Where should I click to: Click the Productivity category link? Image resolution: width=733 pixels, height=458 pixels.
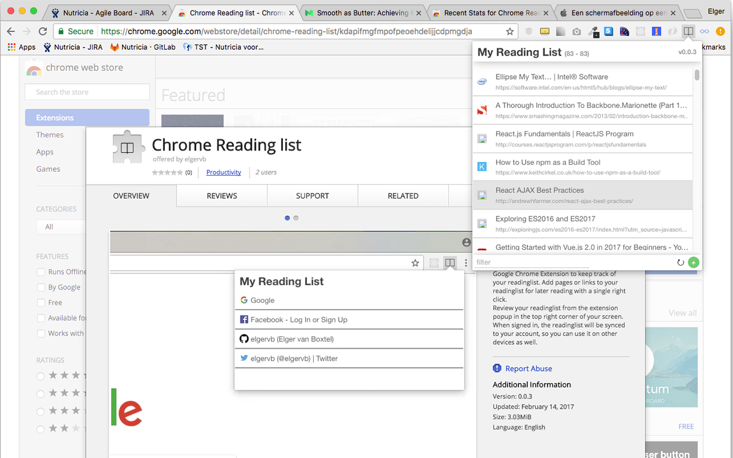click(223, 172)
